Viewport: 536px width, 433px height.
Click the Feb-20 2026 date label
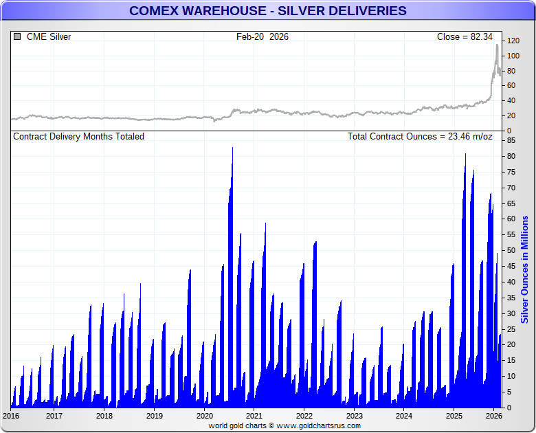point(263,37)
